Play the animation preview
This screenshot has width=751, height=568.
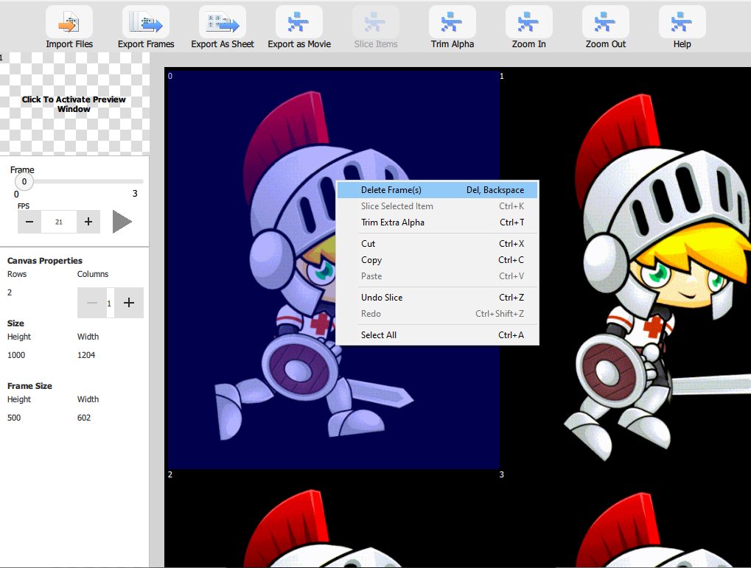tap(122, 222)
